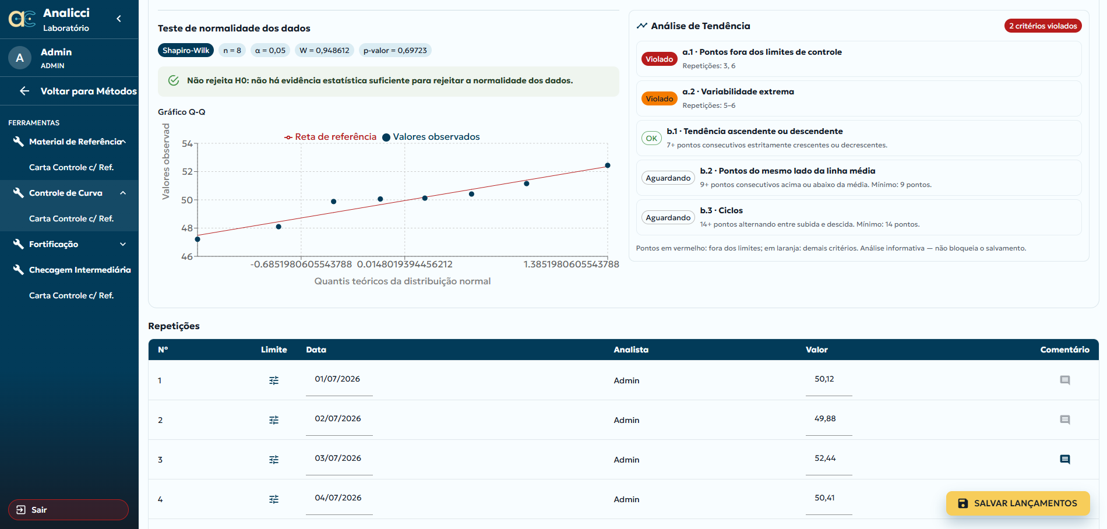Click the p-valor = 0,69723 chip

[x=395, y=51]
